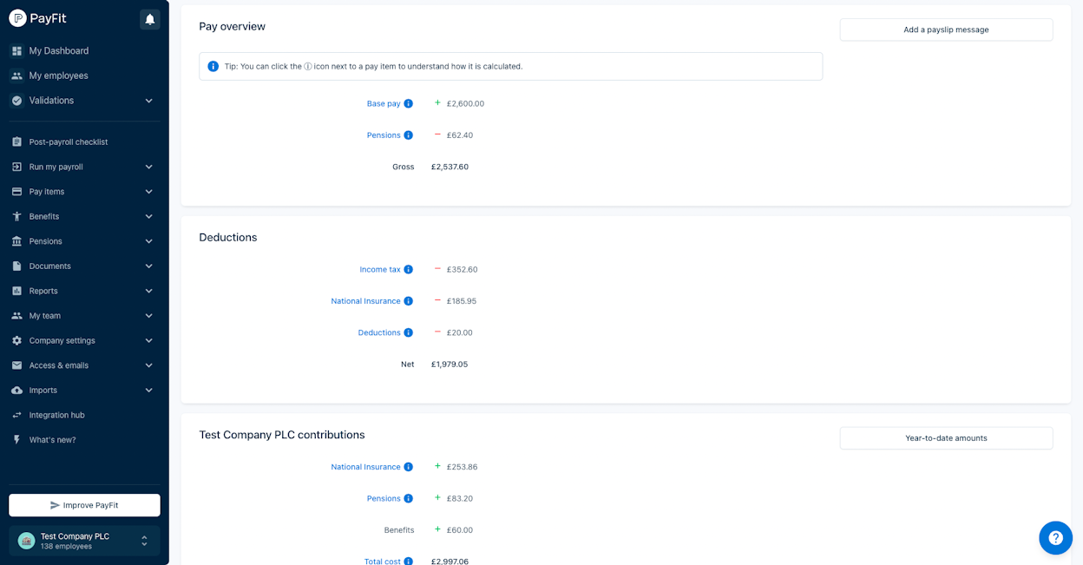This screenshot has width=1083, height=565.
Task: Open notifications bell icon
Action: [x=150, y=19]
